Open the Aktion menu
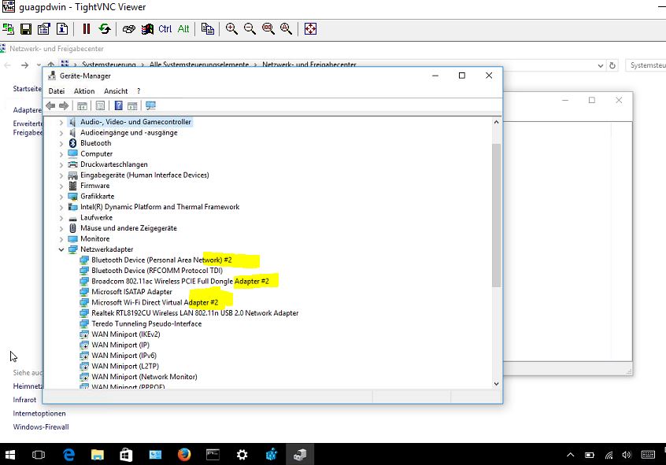666x465 pixels. pyautogui.click(x=84, y=91)
